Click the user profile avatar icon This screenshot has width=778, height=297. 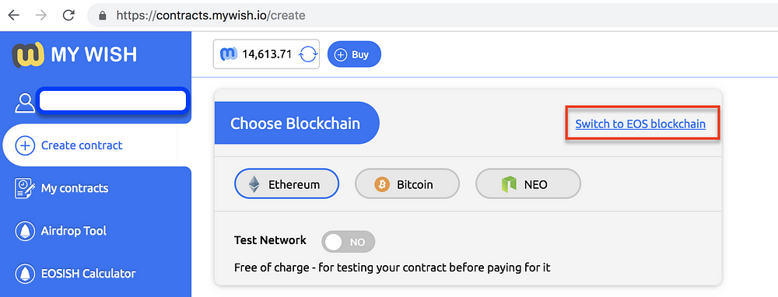click(x=24, y=102)
